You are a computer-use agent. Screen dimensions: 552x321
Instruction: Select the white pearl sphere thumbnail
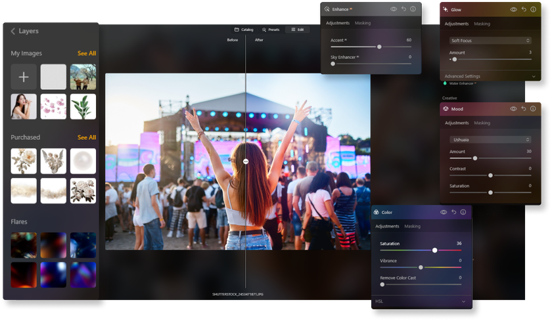coord(83,161)
